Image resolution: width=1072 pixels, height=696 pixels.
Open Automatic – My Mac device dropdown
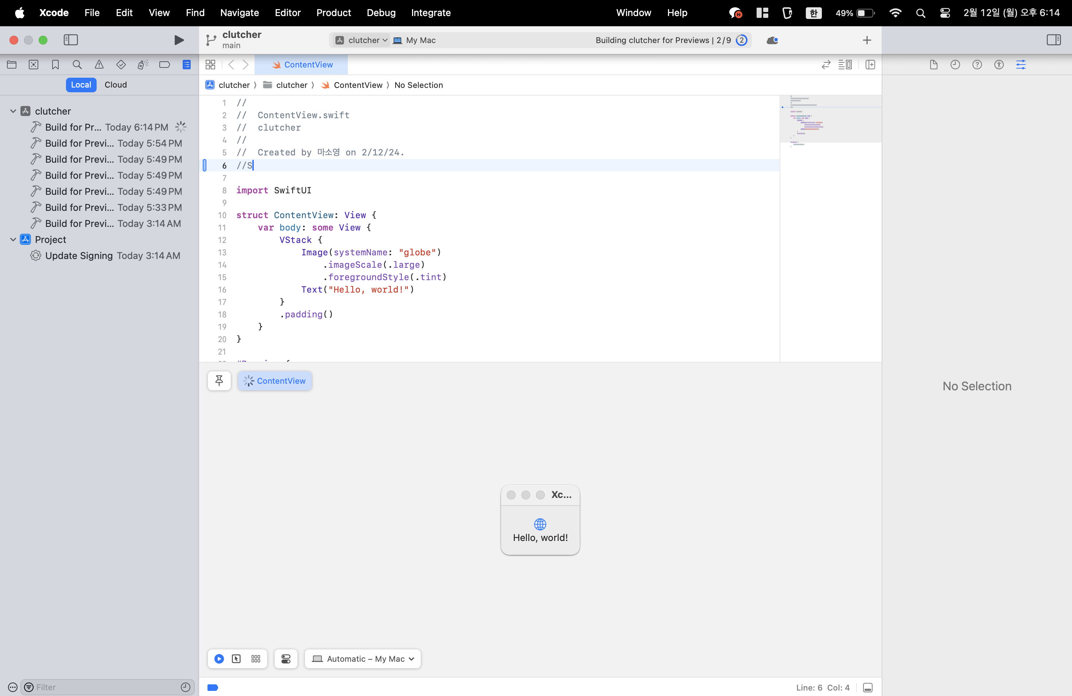pos(362,658)
